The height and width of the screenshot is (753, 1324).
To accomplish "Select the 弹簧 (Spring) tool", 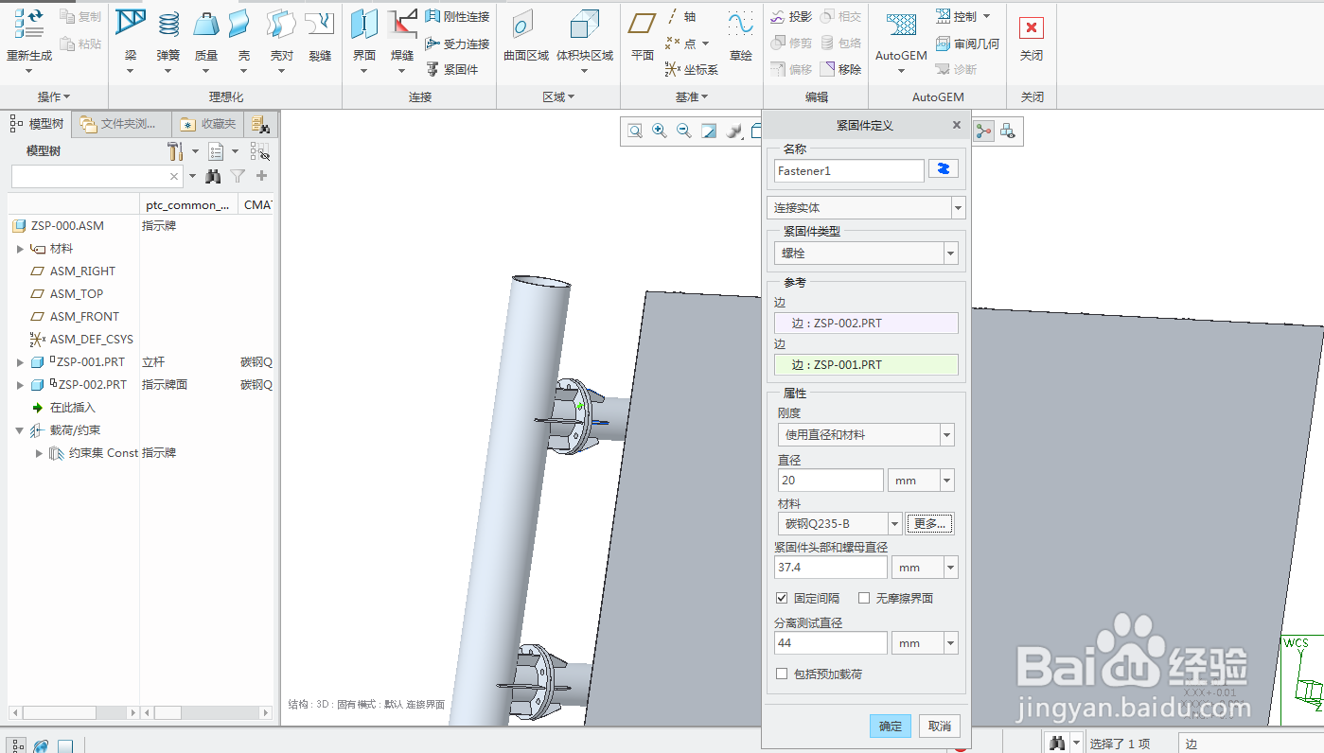I will 168,23.
